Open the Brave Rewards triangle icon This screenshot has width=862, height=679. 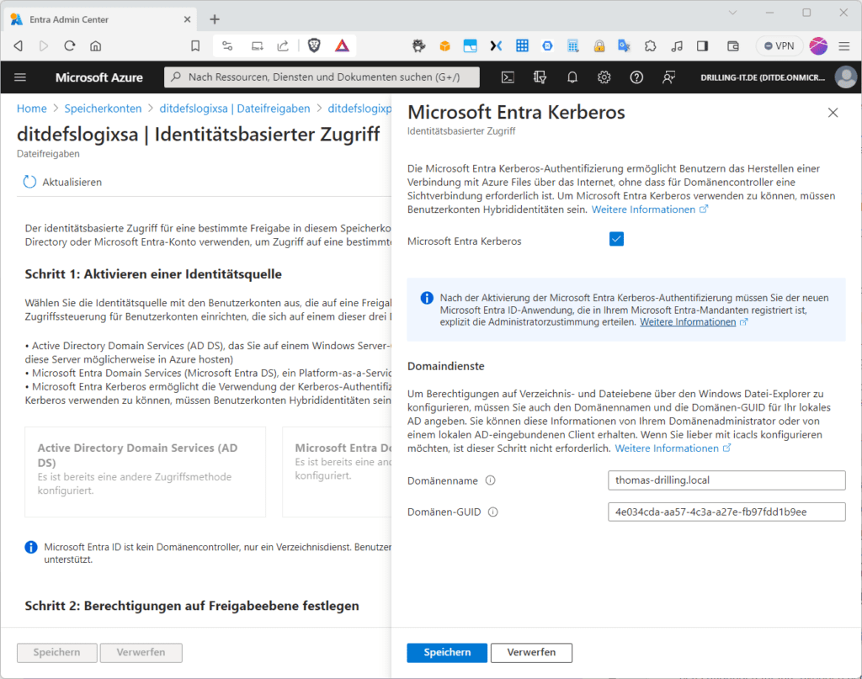pyautogui.click(x=342, y=45)
